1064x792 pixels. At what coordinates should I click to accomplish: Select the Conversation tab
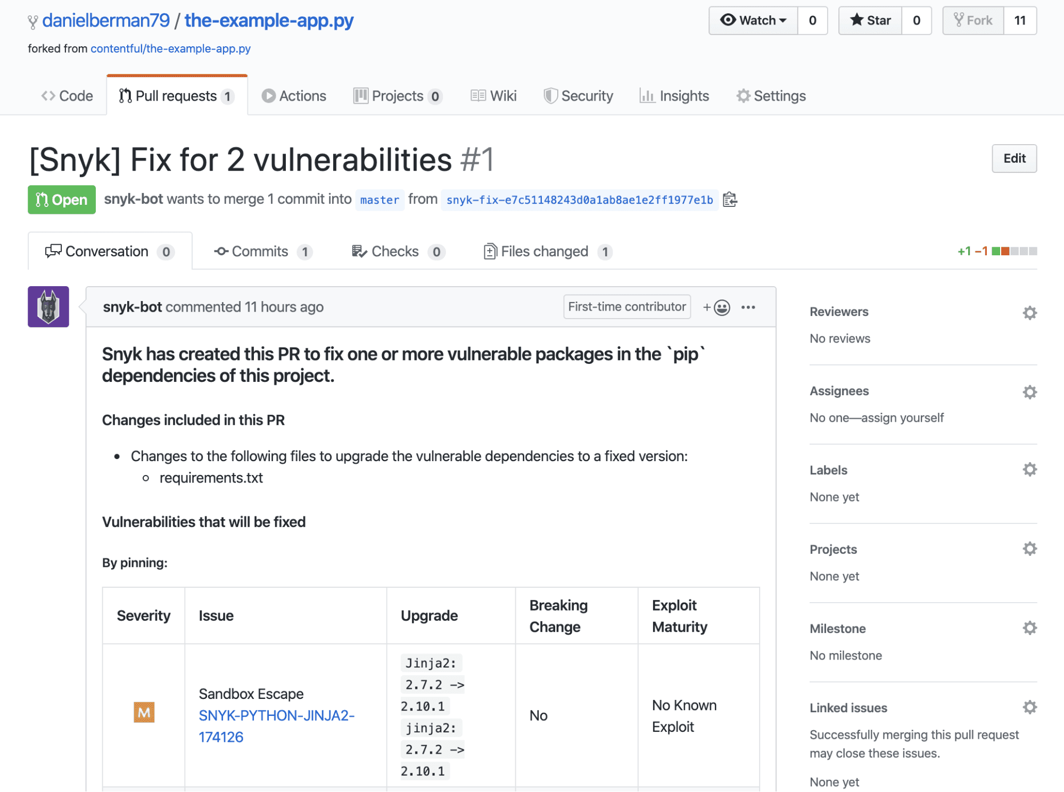click(110, 252)
